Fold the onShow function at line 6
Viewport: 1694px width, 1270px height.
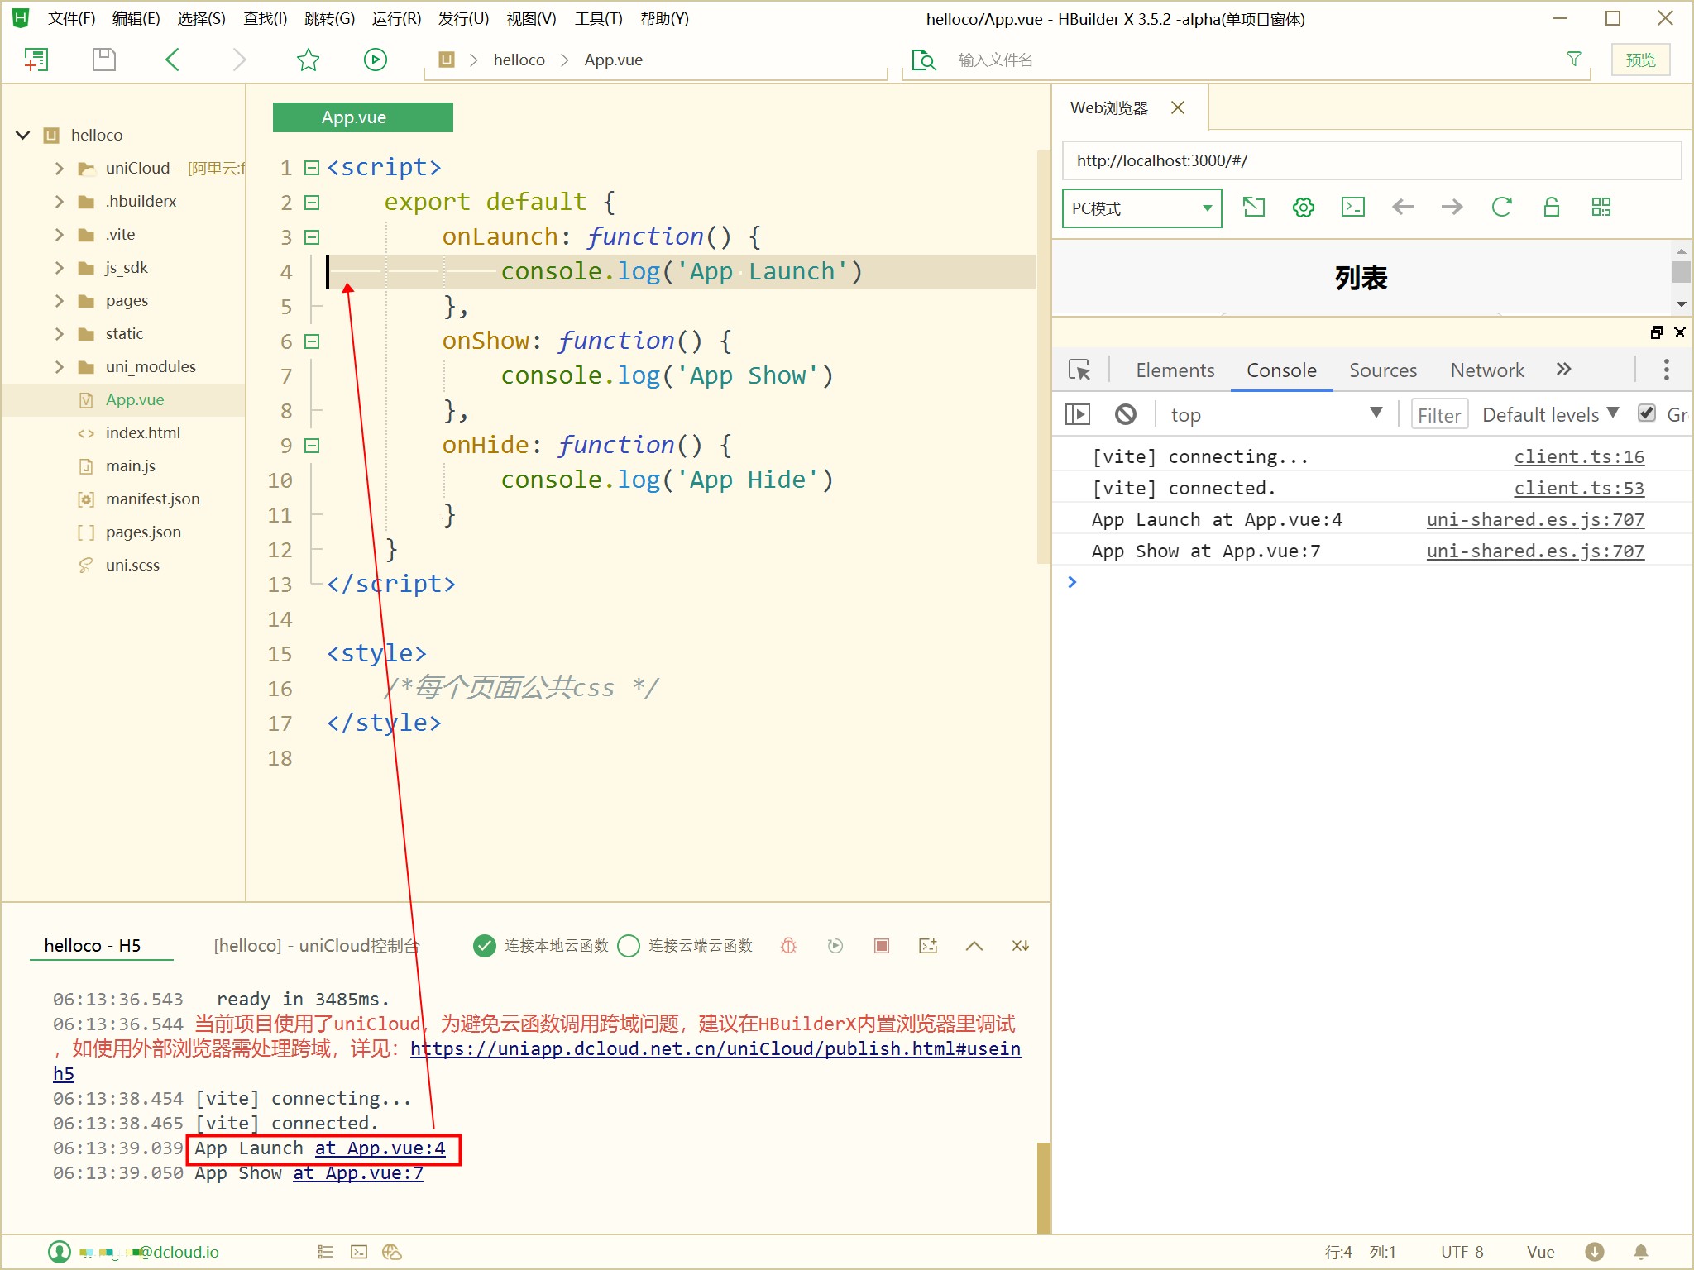312,341
